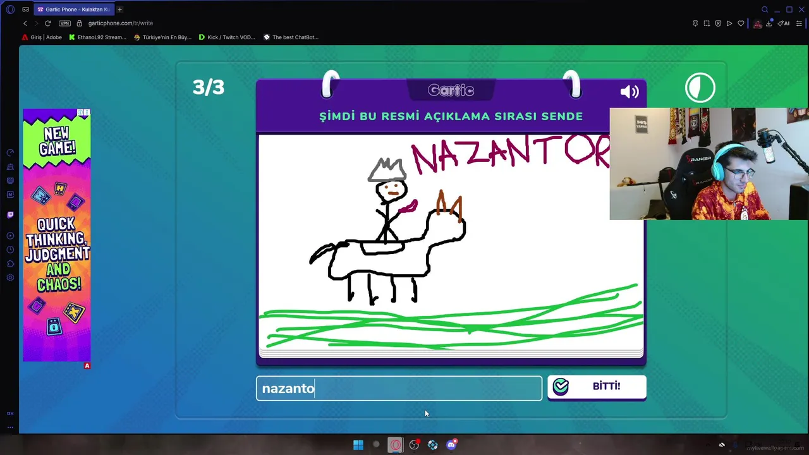Image resolution: width=809 pixels, height=455 pixels.
Task: Click the New Game ad banner
Action: 57,235
